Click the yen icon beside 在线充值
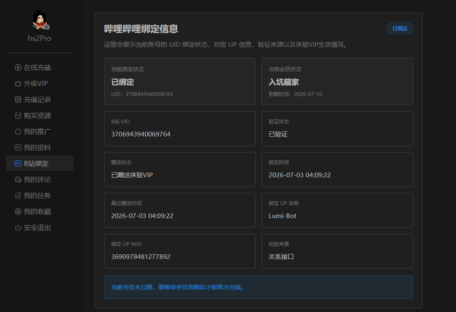 [18, 67]
